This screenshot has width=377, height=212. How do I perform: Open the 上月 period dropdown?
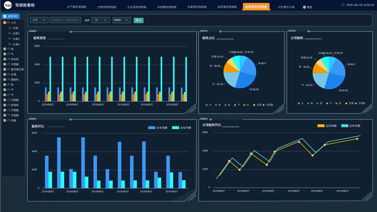(39, 20)
